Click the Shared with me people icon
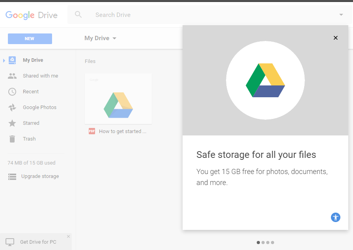 tap(12, 76)
